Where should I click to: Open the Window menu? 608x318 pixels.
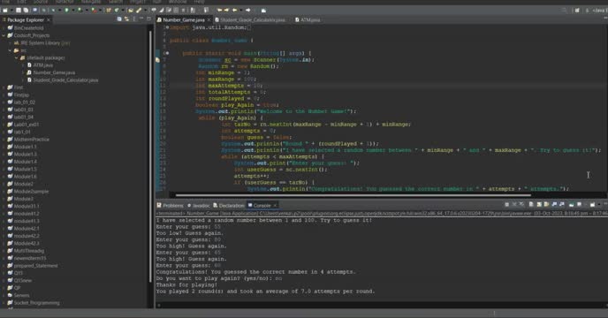tap(178, 2)
